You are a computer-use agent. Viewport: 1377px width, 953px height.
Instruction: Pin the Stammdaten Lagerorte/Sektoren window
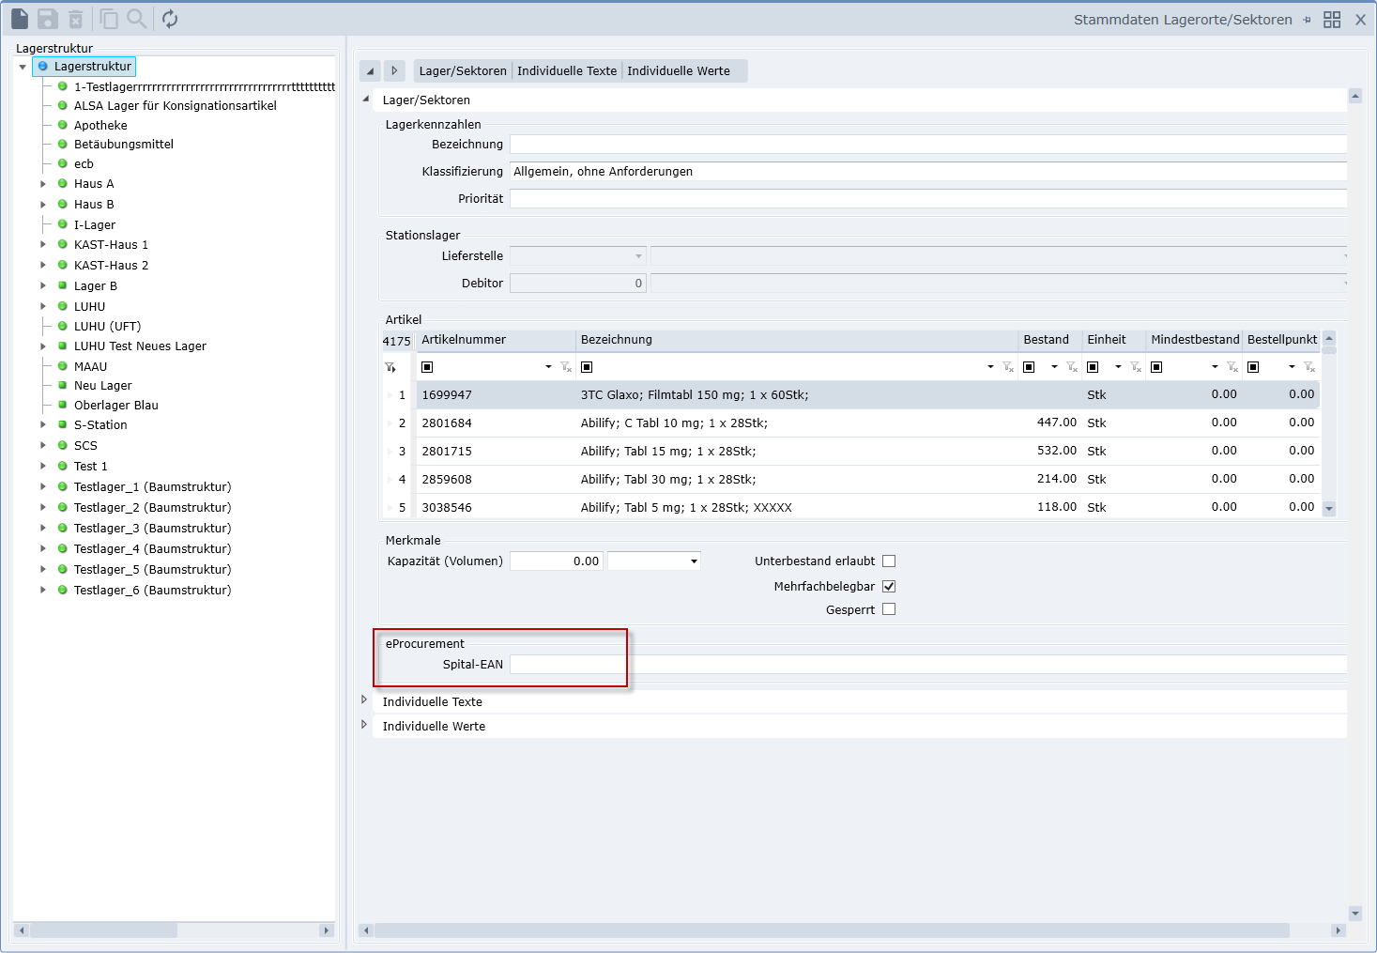tap(1307, 20)
